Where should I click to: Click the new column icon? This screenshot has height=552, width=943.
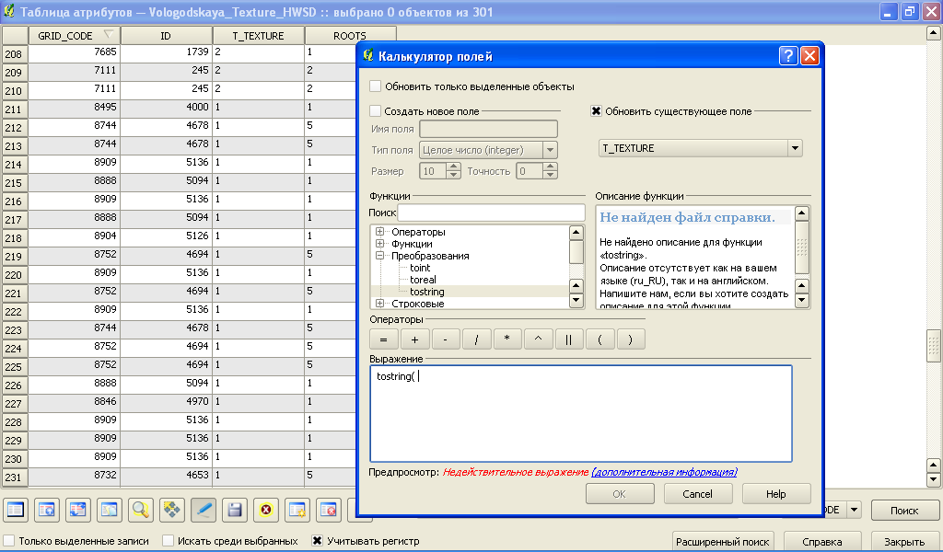pyautogui.click(x=297, y=509)
